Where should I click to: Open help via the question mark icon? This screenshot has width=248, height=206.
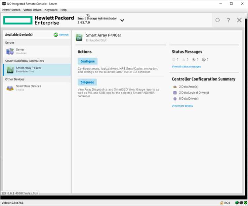pyautogui.click(x=228, y=20)
